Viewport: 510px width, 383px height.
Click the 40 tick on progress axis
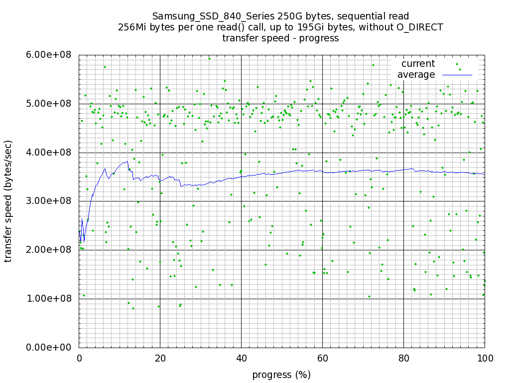(x=242, y=359)
